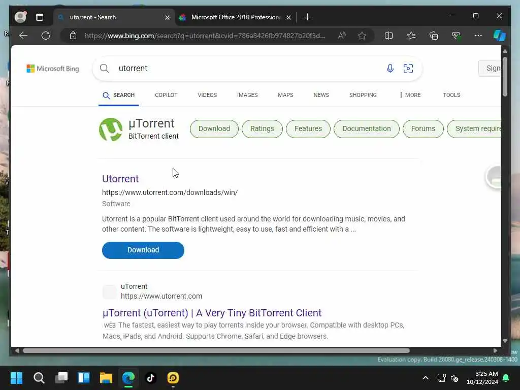Open µTorrent A Very Tiny BitTorrent Client link

point(212,313)
